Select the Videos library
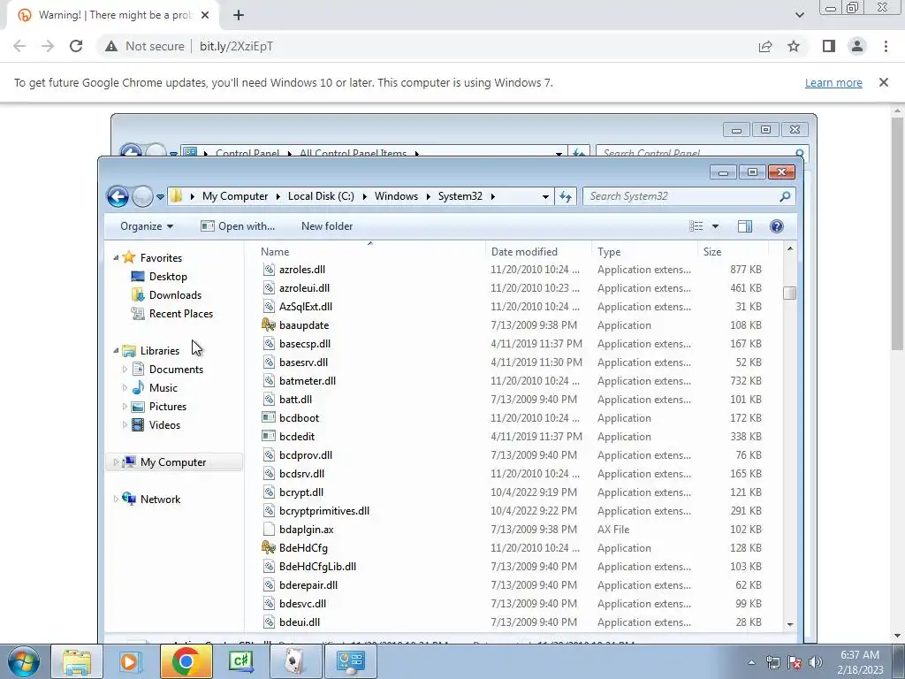905x679 pixels. [x=164, y=425]
